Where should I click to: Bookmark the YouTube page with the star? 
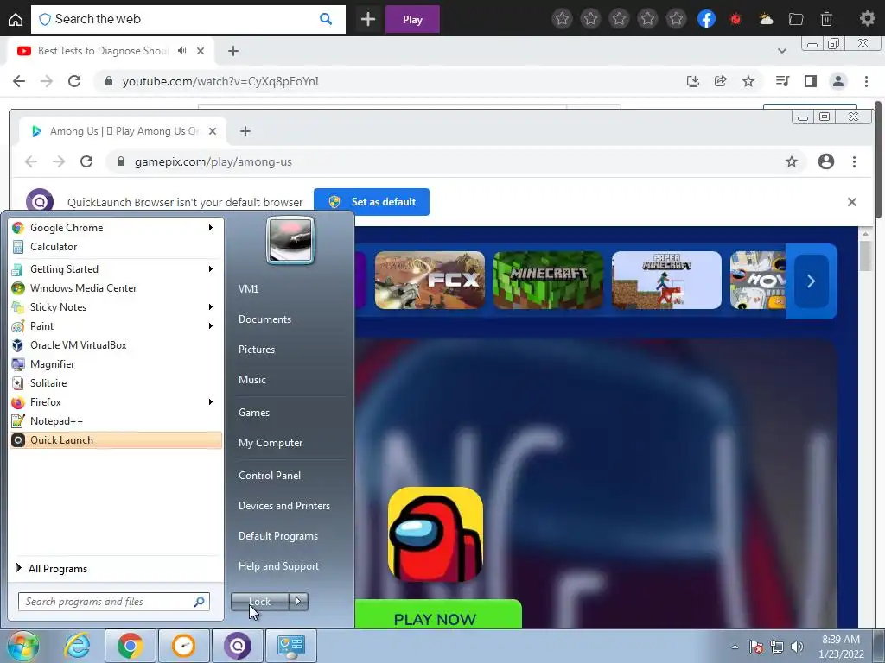(748, 81)
